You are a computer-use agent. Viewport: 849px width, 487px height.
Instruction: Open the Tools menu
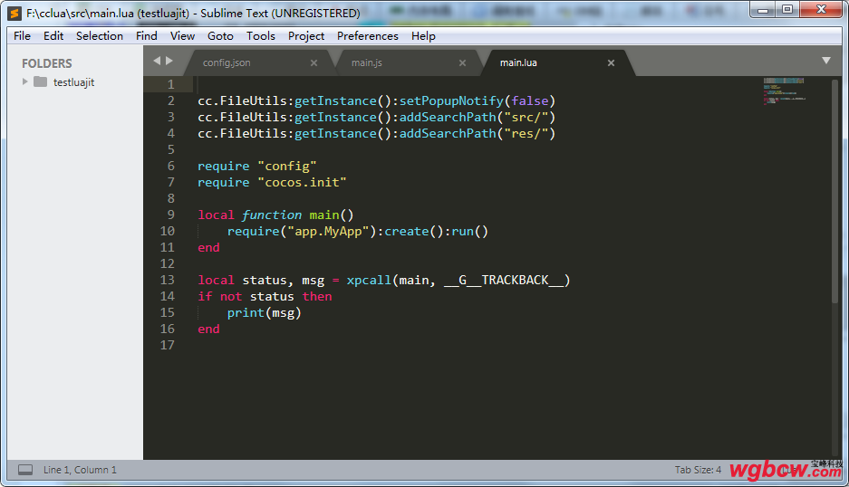261,35
